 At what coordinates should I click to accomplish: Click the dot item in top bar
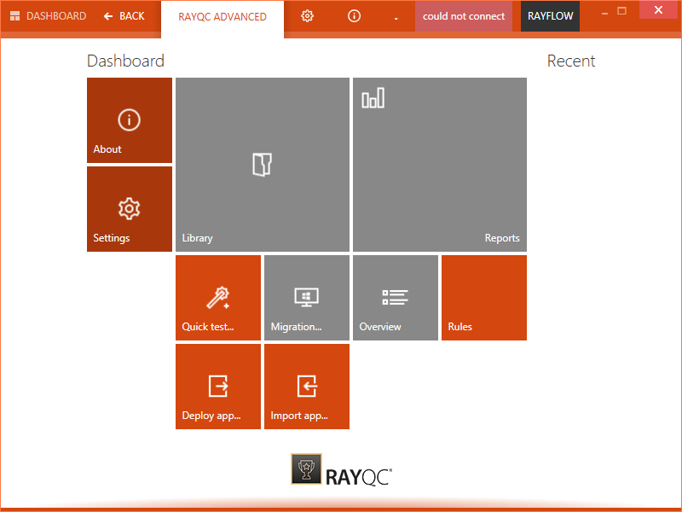(396, 16)
